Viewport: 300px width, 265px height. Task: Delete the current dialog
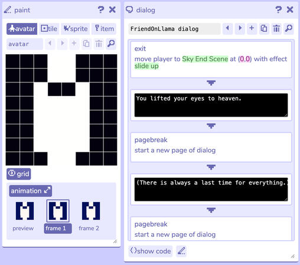coord(276,29)
